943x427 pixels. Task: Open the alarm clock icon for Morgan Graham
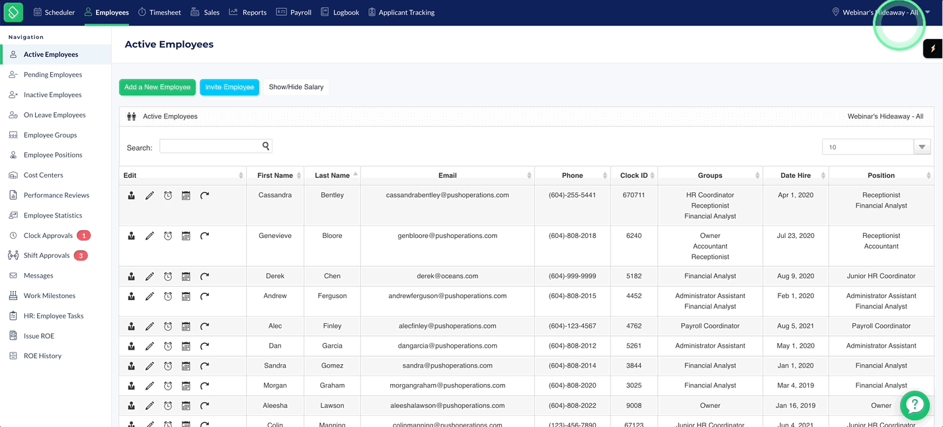(x=168, y=385)
